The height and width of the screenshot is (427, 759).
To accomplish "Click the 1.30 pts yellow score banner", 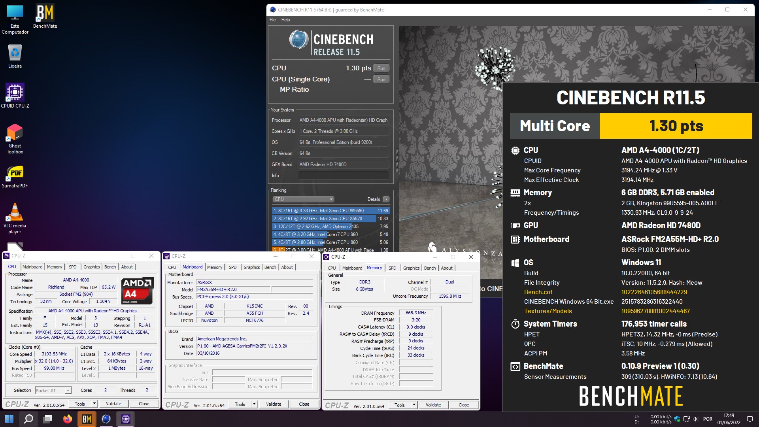I will tap(676, 126).
